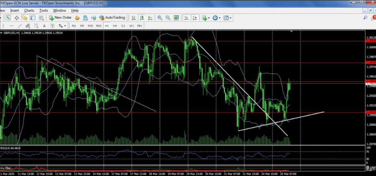Zoom in on the chart
The height and width of the screenshot is (176, 376).
(160, 18)
